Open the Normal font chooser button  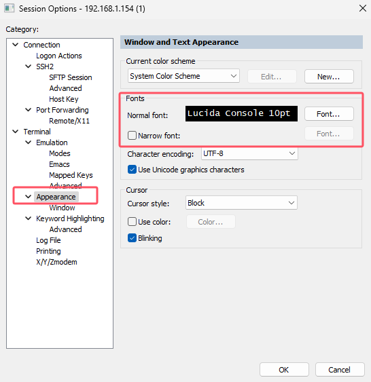pyautogui.click(x=329, y=114)
